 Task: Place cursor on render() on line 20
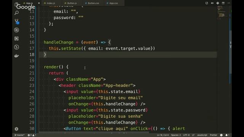coord(53,67)
